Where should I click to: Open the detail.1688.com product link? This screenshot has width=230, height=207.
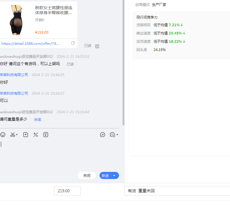30,43
